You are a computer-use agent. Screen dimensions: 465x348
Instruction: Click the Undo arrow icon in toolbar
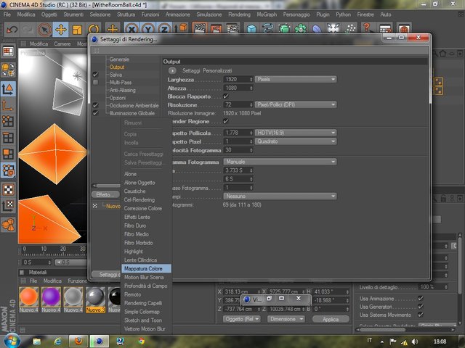(x=12, y=29)
